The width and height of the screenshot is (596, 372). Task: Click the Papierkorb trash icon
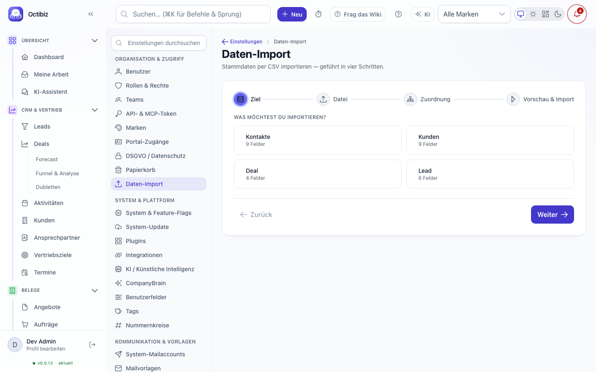tap(118, 170)
